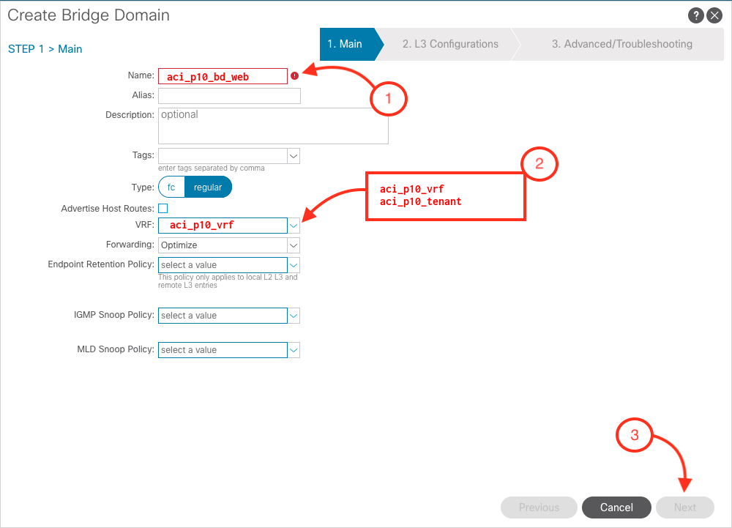The image size is (732, 528).
Task: Click the red error icon beside Name
Action: tap(294, 75)
